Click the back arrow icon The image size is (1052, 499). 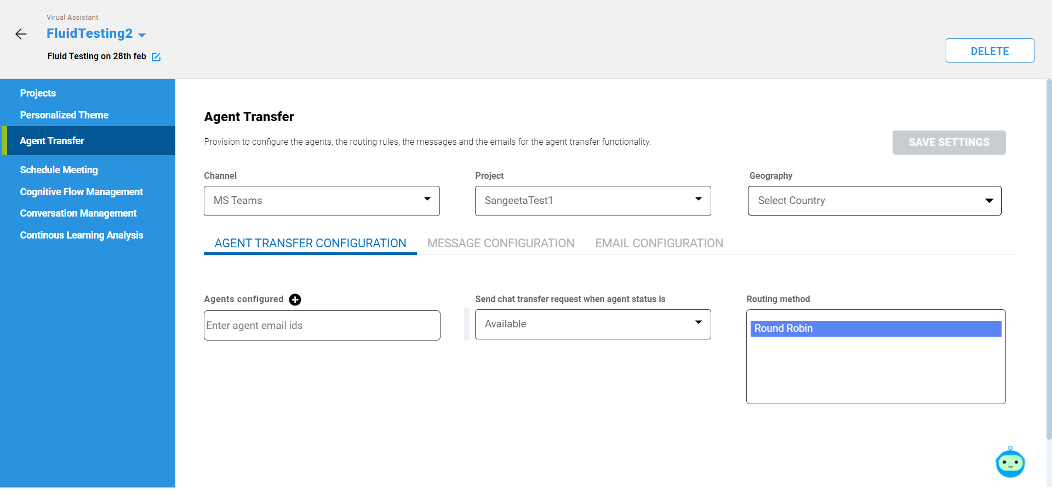pyautogui.click(x=21, y=35)
